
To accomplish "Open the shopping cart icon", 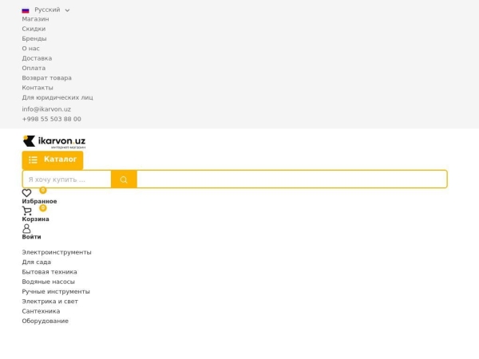I will pyautogui.click(x=26, y=211).
